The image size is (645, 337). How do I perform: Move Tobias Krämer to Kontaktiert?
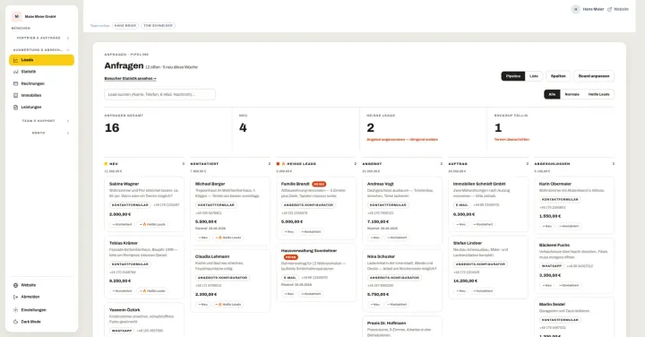click(121, 291)
